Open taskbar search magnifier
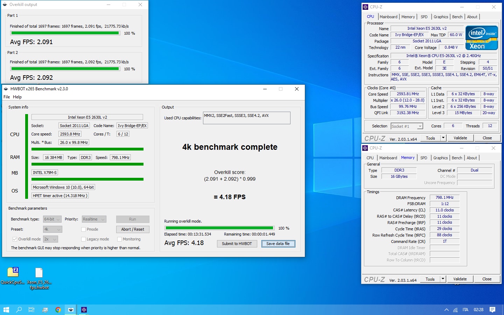The height and width of the screenshot is (315, 504). (19, 310)
